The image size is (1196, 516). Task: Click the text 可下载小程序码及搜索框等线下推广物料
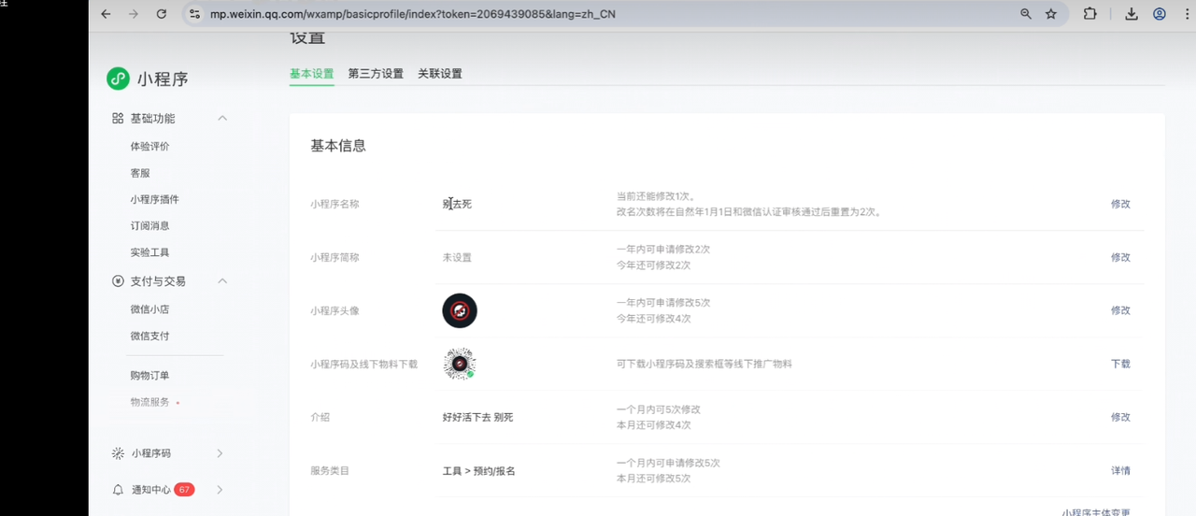(x=705, y=364)
